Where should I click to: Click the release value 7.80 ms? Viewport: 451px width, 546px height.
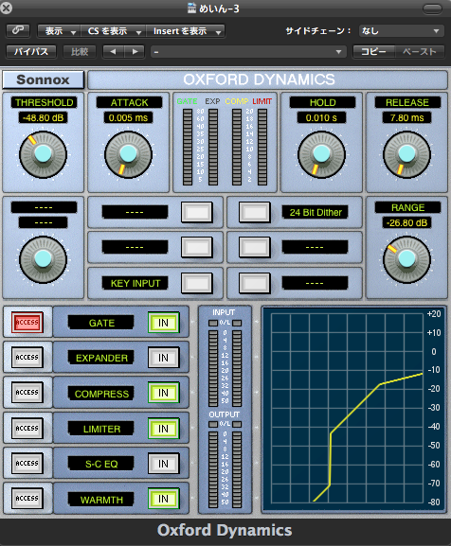pyautogui.click(x=406, y=117)
